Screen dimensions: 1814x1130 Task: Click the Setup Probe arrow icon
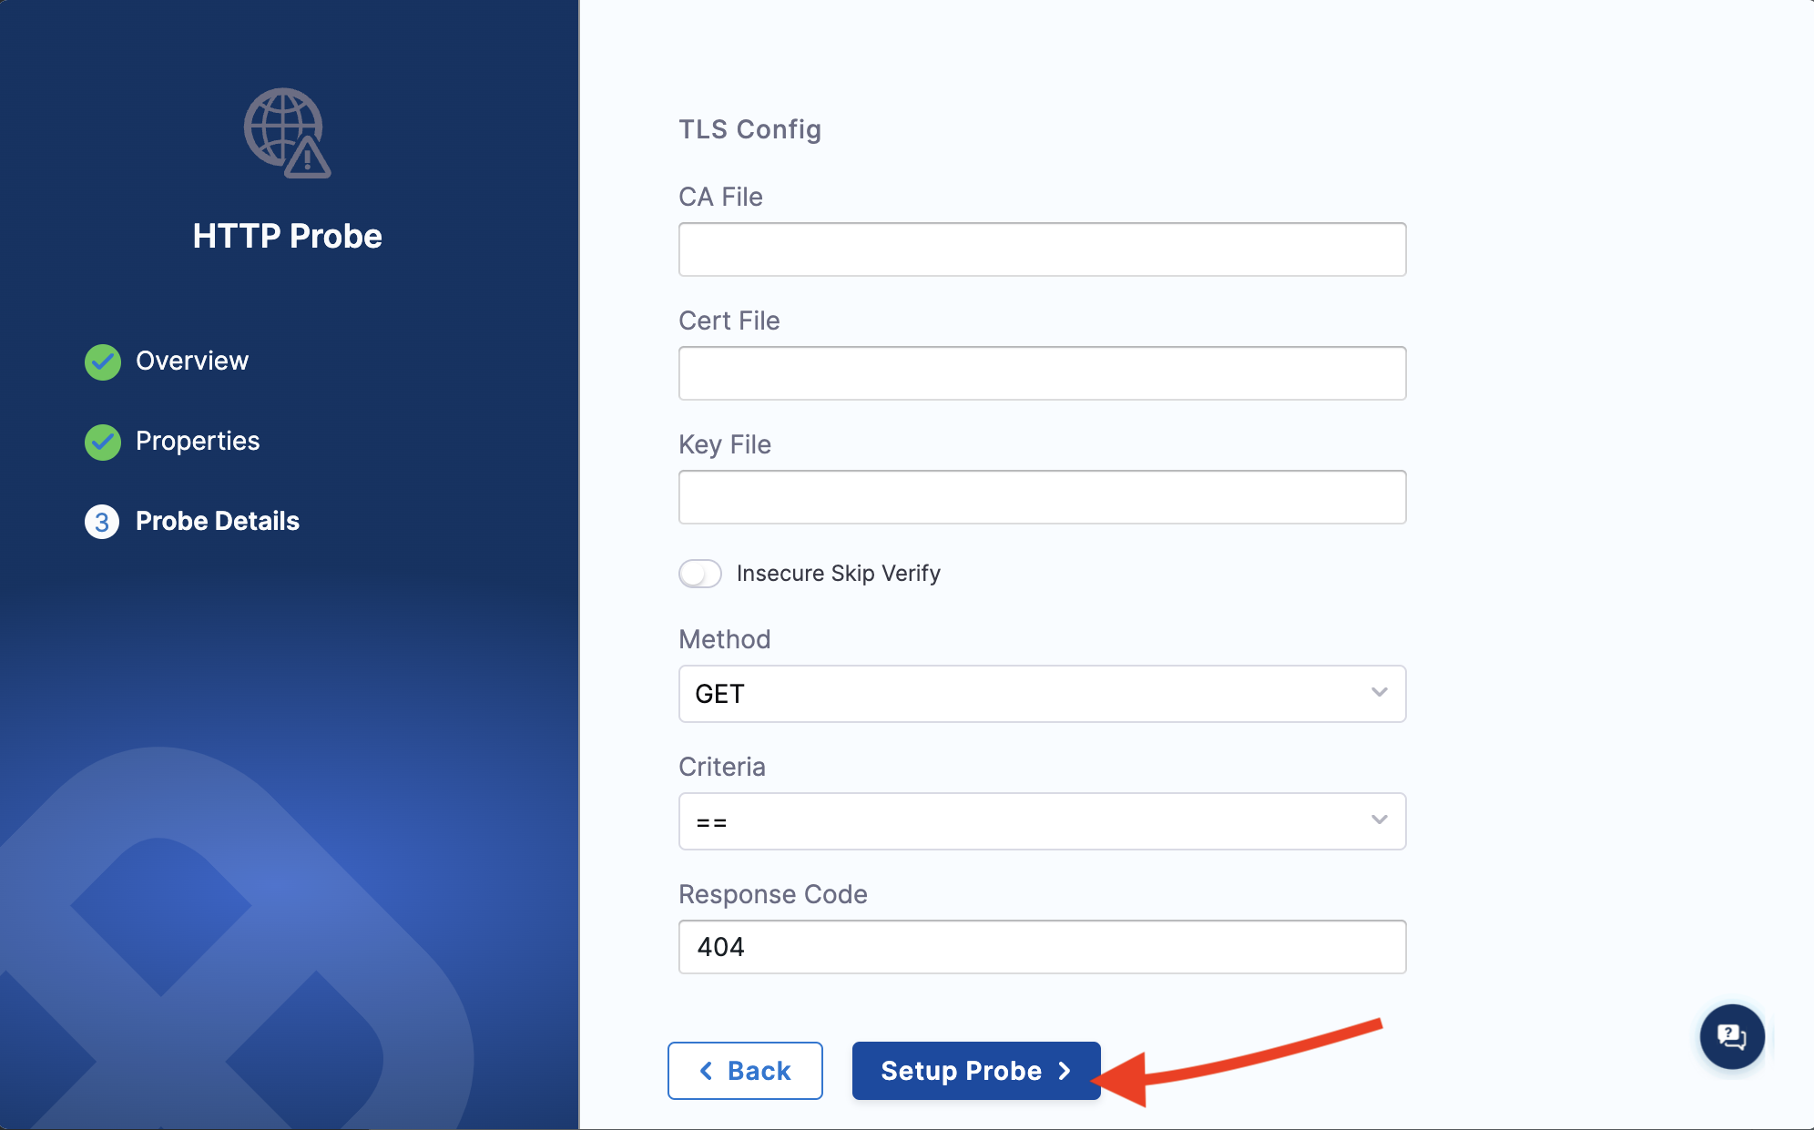coord(1067,1070)
